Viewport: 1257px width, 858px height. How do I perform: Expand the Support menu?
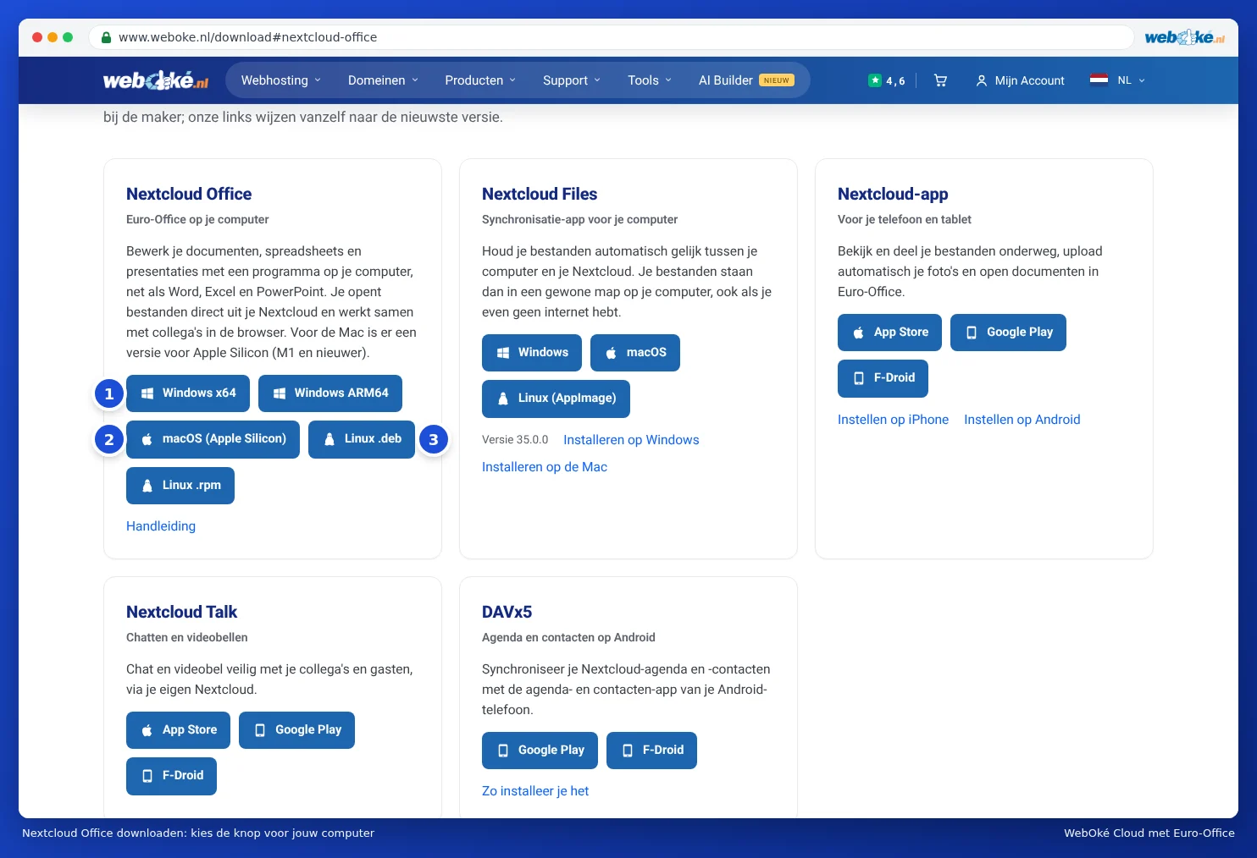point(572,80)
